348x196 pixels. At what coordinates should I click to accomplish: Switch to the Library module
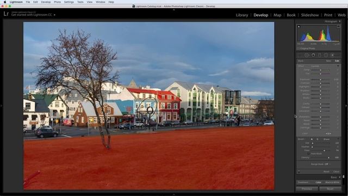pyautogui.click(x=241, y=15)
